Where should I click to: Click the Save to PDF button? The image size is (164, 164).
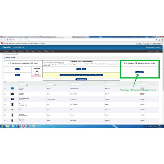(139, 72)
